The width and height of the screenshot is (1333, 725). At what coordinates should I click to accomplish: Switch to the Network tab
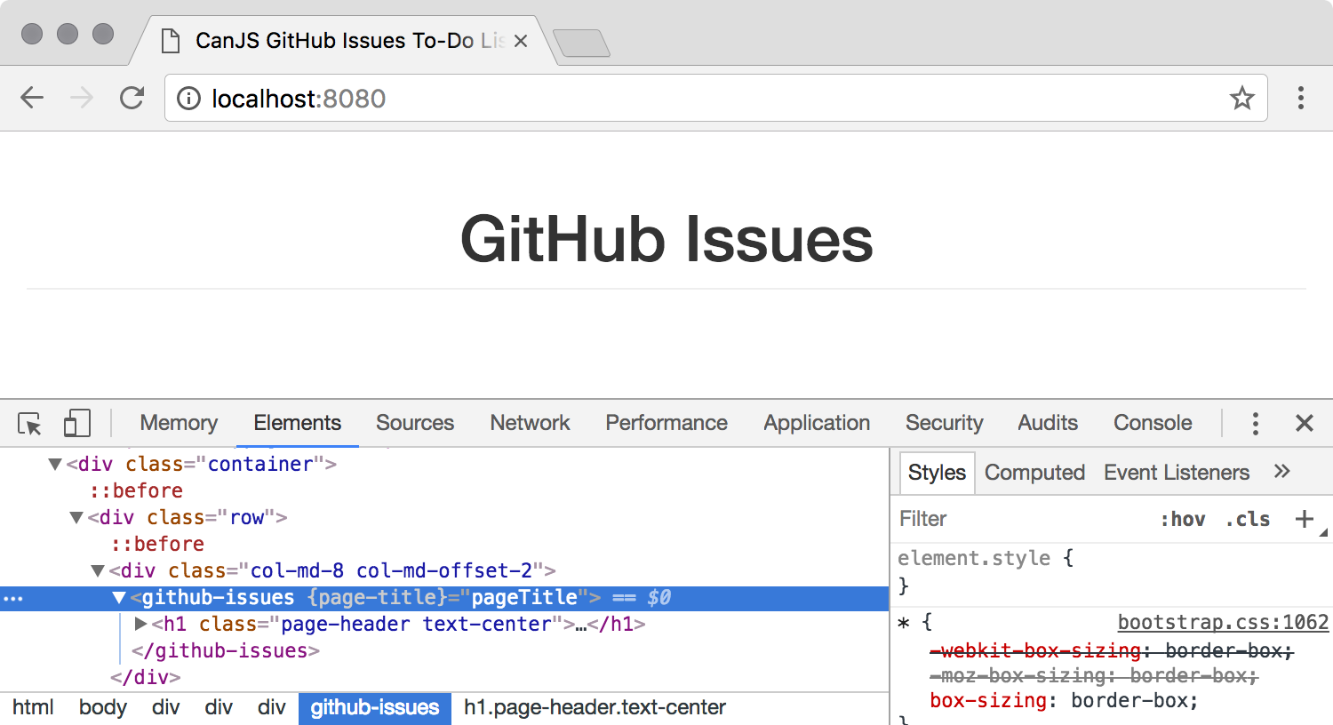[530, 423]
